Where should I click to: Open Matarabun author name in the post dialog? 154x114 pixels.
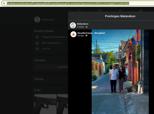coord(83,24)
